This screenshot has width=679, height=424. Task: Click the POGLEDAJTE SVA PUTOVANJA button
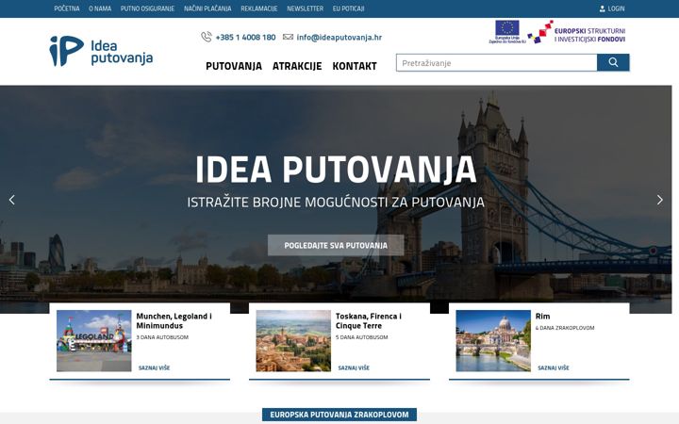tap(336, 245)
